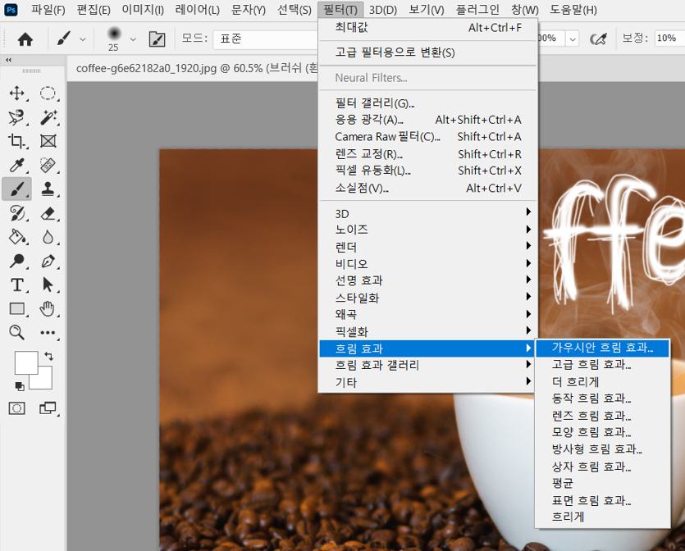Collapse the toolbox with double-arrow
This screenshot has height=551, width=685.
coord(9,60)
